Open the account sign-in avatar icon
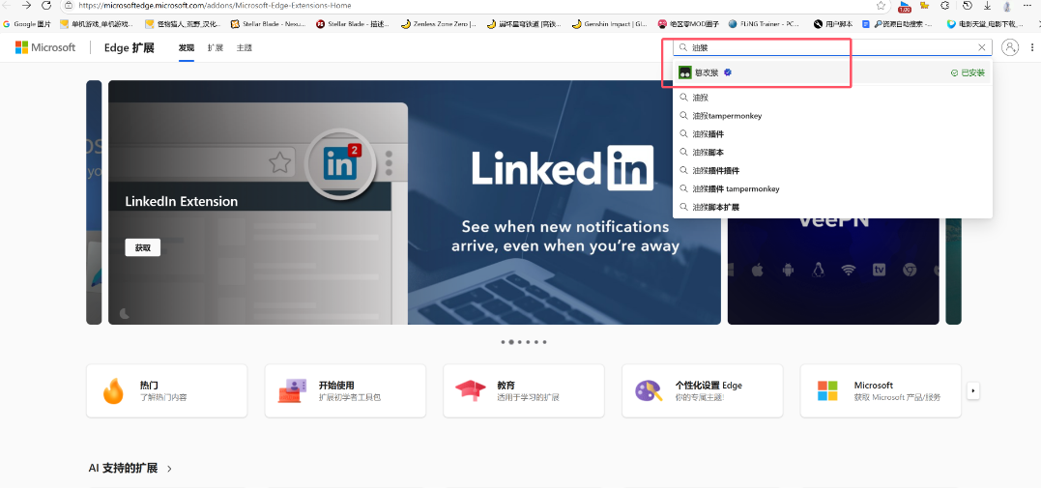 click(1010, 47)
